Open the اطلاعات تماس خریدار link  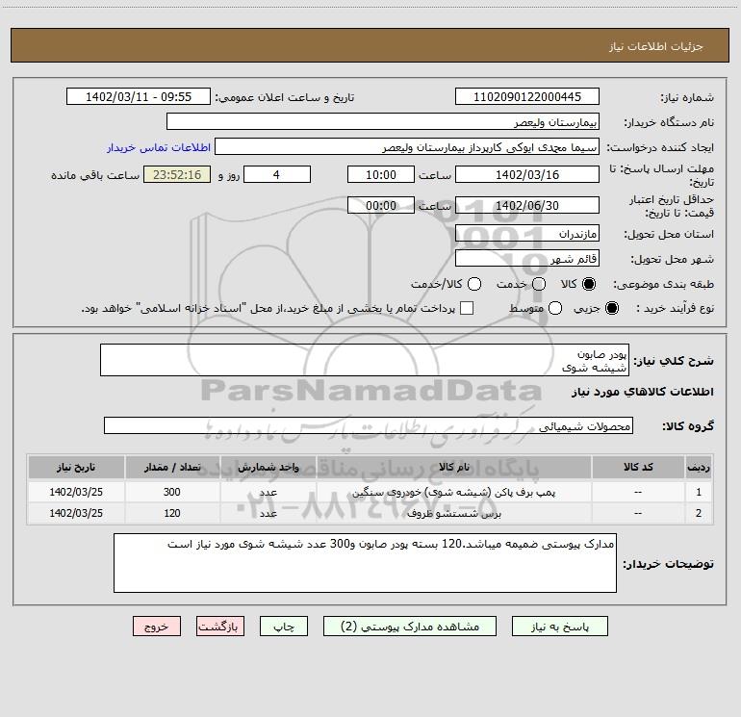click(x=159, y=147)
